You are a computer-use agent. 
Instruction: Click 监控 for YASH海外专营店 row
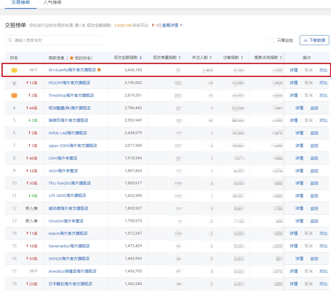click(x=314, y=171)
